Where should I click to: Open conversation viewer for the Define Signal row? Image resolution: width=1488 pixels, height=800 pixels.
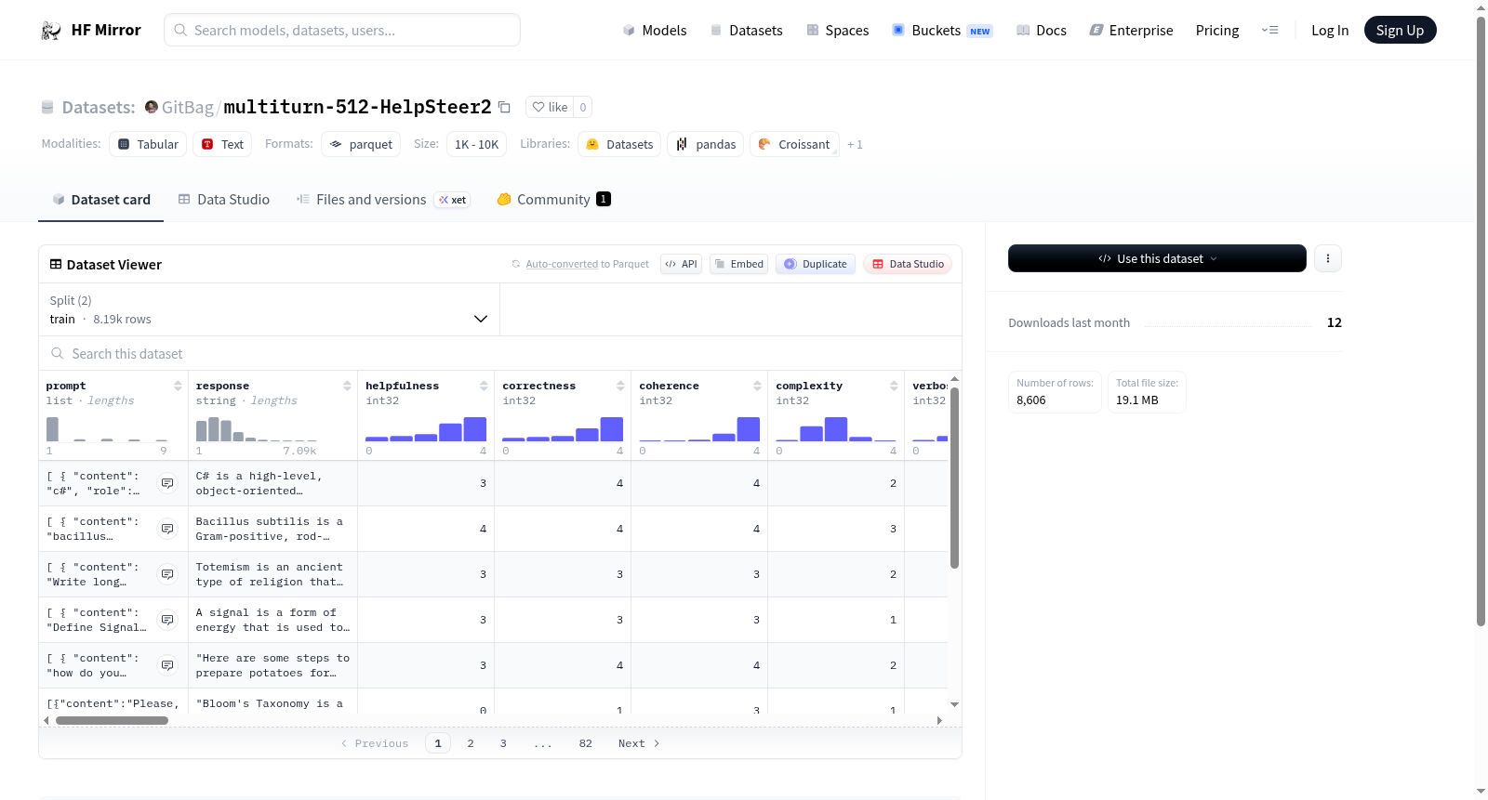[x=167, y=620]
